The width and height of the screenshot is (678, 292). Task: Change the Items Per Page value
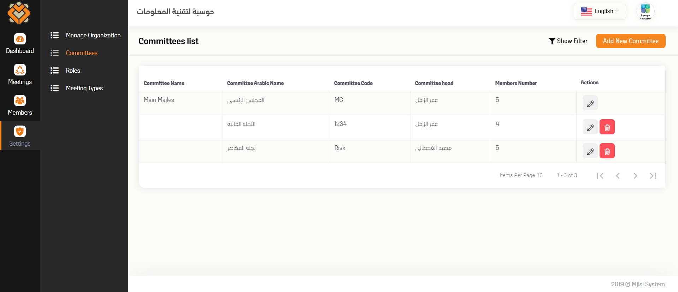[540, 175]
